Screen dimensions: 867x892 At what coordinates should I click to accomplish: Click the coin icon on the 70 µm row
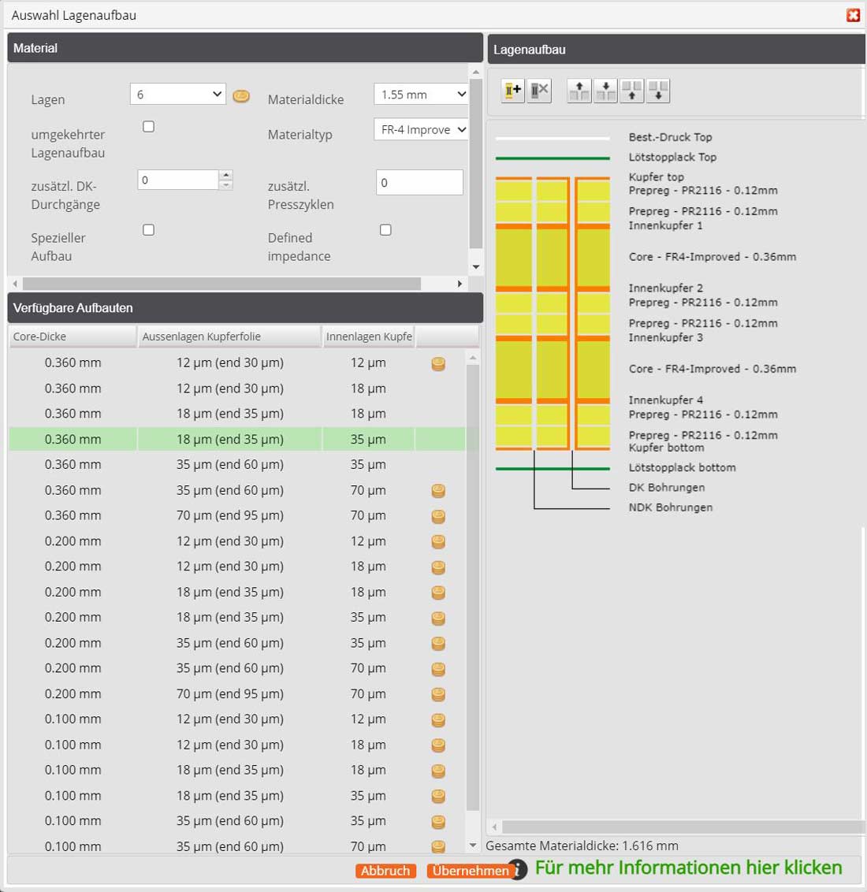pos(438,490)
